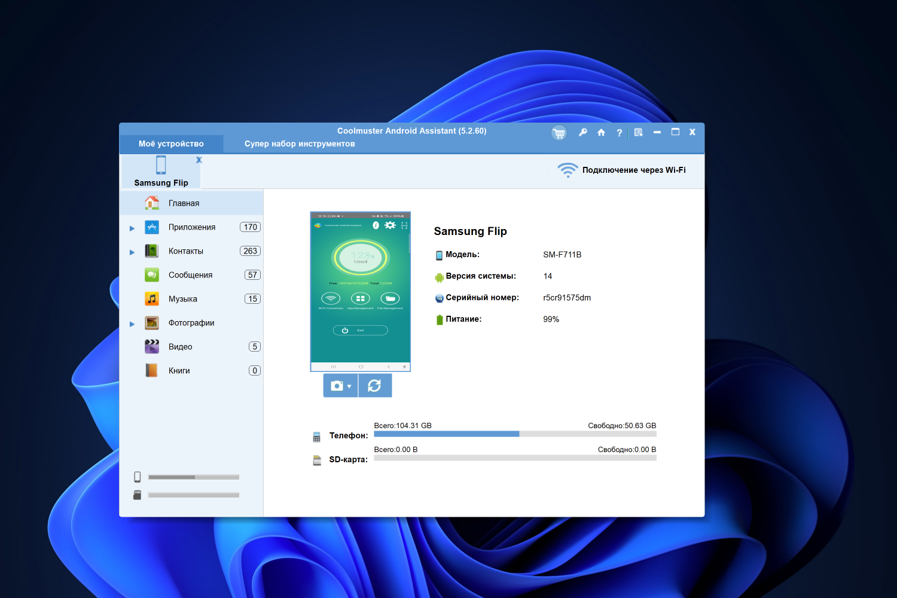Click the text Свободно:50.63 GB

622,426
